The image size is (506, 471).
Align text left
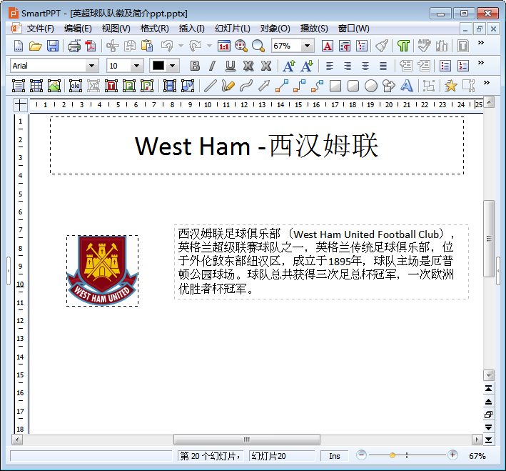tap(330, 66)
